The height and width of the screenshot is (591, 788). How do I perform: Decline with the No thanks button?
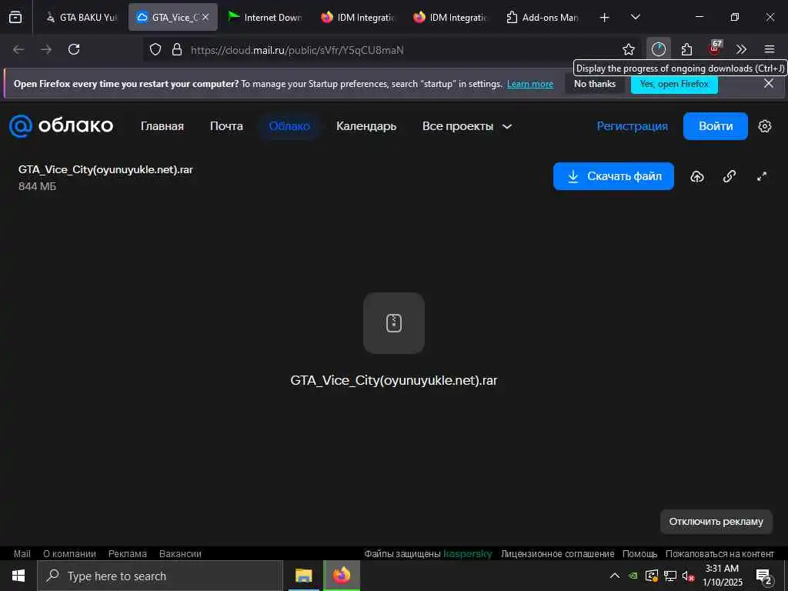[x=595, y=84]
